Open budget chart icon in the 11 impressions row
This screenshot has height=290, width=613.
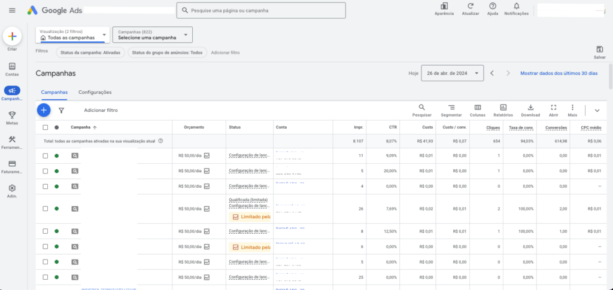[207, 155]
